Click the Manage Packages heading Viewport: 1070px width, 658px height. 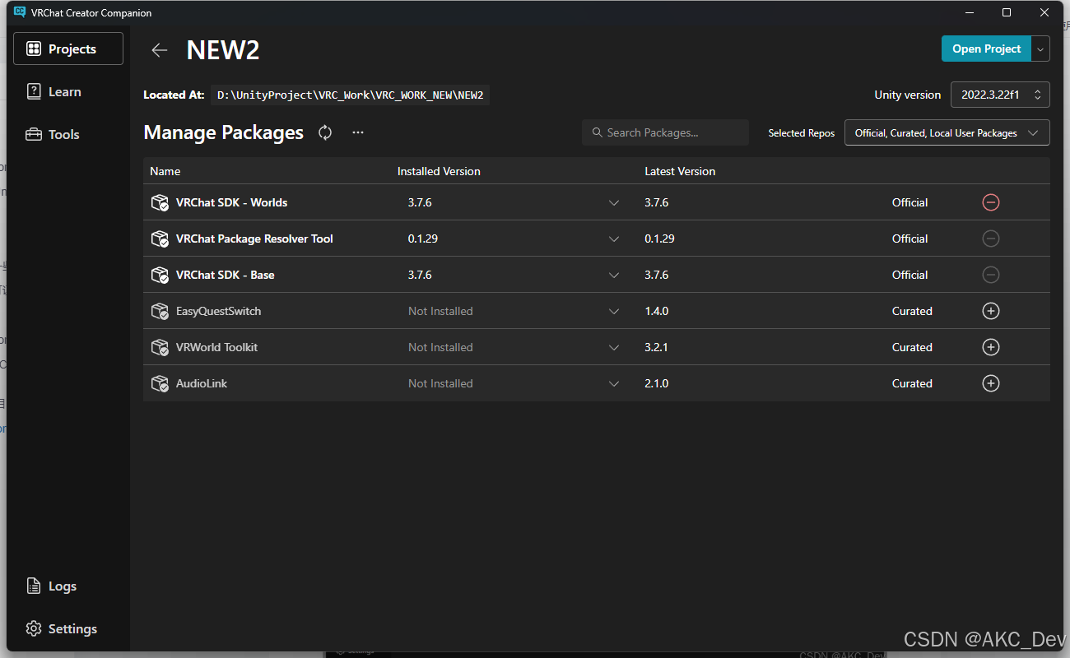point(224,132)
